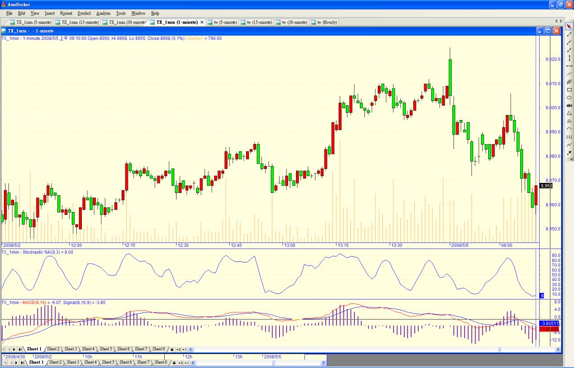
Task: Click the 8,968 last price label
Action: 546,186
